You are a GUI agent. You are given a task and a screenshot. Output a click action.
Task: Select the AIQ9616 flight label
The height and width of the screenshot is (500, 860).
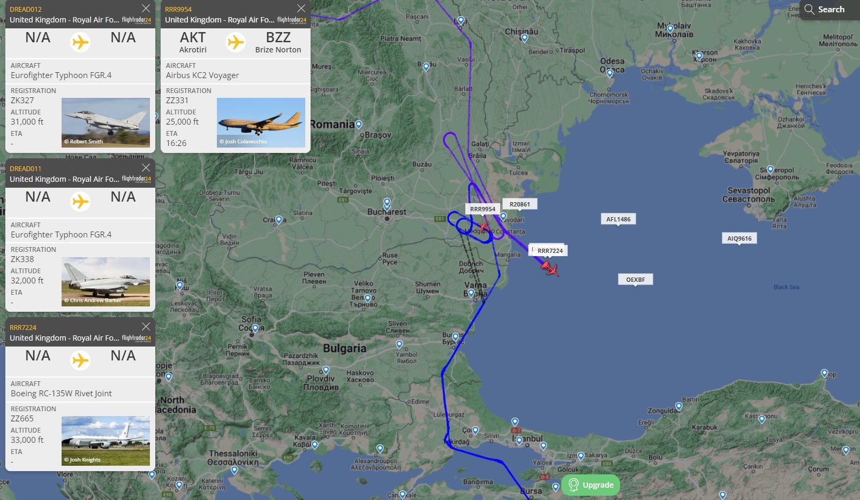point(740,239)
